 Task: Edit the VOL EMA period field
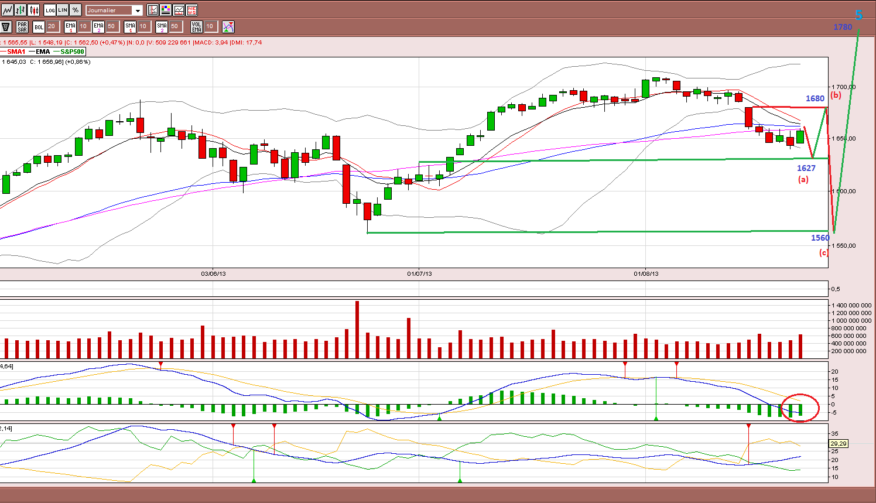point(210,26)
